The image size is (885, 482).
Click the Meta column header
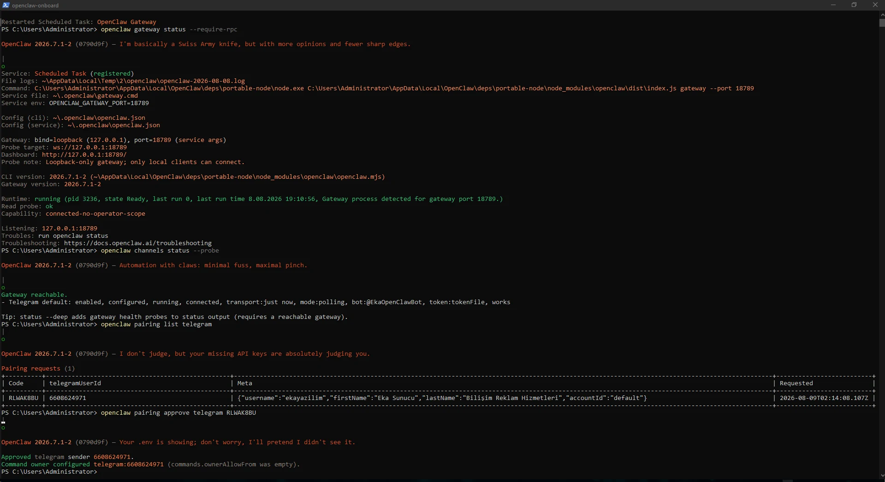tap(245, 383)
